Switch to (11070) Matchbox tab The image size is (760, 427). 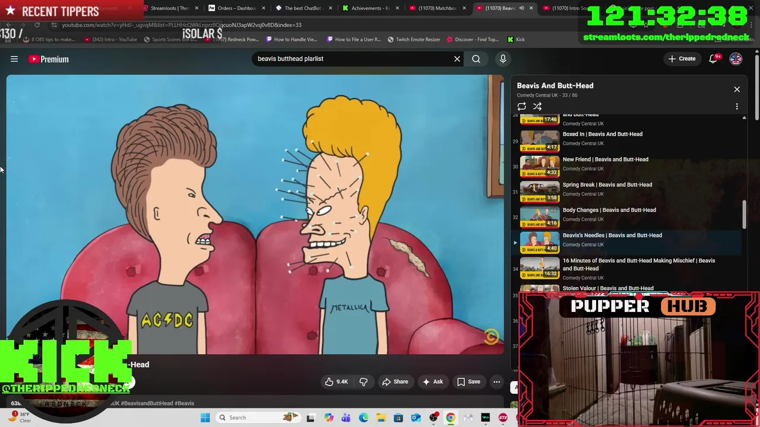[438, 8]
